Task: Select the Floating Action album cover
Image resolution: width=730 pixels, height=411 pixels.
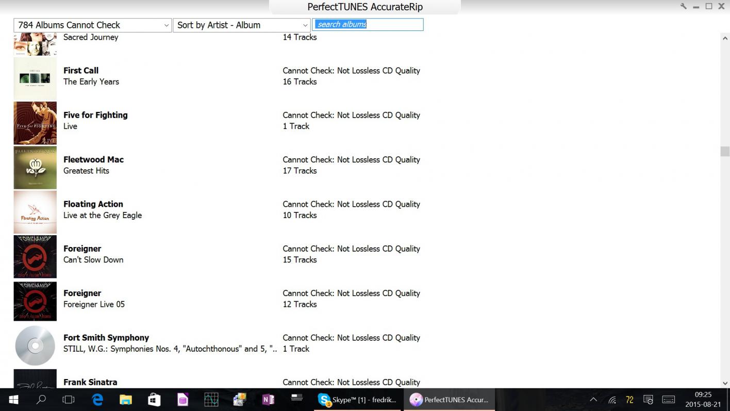Action: [35, 212]
